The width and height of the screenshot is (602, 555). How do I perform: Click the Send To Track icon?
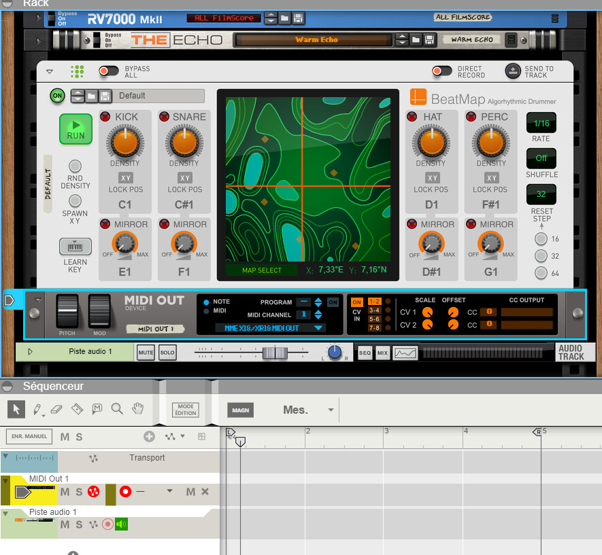(513, 71)
